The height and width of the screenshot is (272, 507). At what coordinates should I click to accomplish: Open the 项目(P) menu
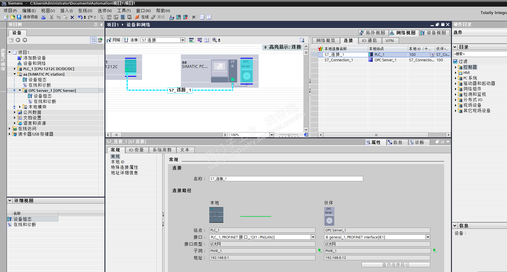[10, 11]
